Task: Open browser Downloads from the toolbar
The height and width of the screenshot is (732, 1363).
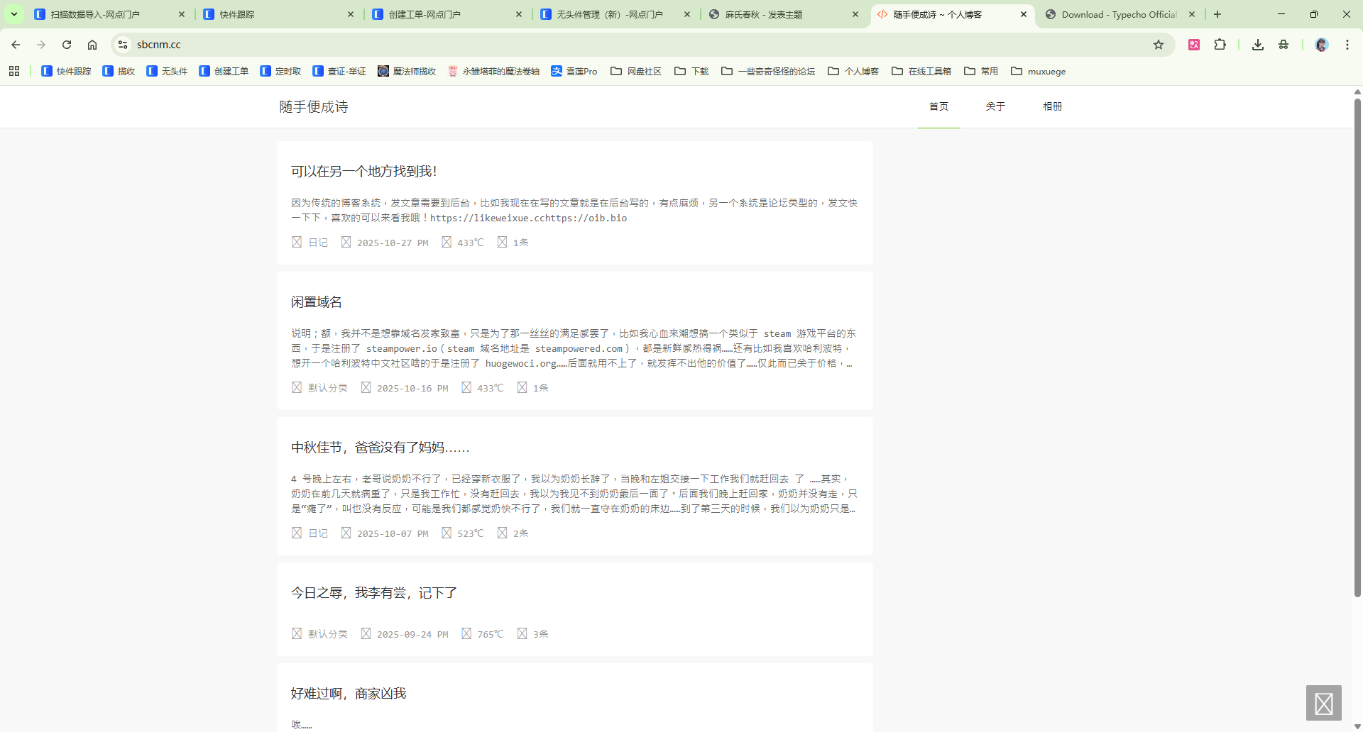Action: pyautogui.click(x=1257, y=44)
